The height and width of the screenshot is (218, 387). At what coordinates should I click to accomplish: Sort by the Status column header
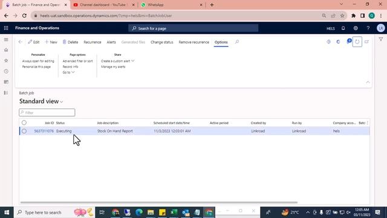tap(60, 123)
